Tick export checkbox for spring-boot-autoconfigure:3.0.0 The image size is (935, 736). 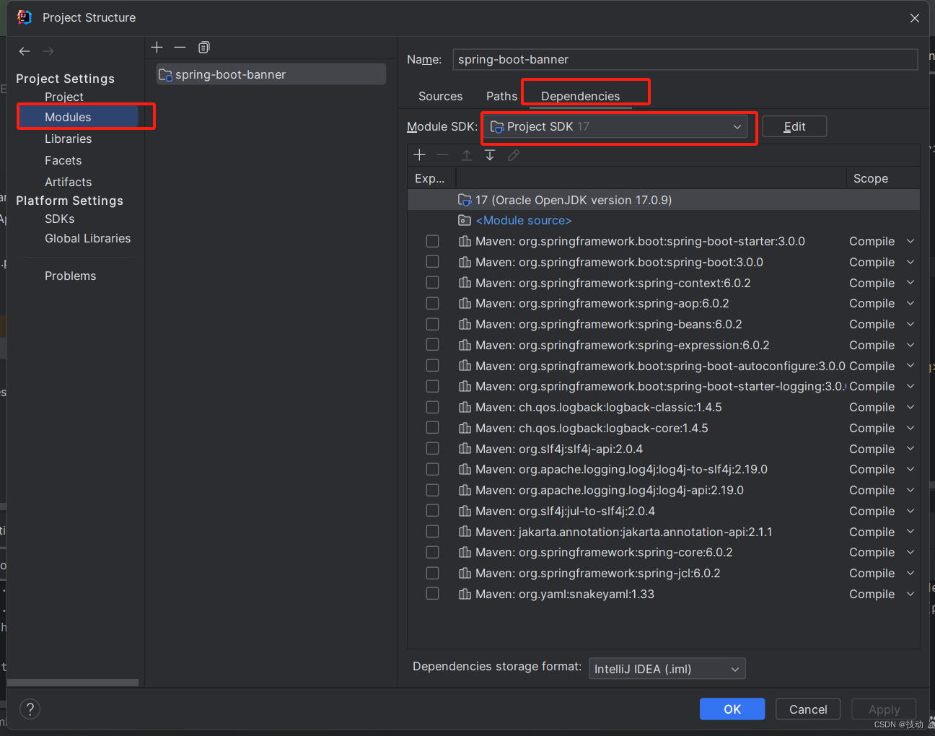[x=432, y=365]
